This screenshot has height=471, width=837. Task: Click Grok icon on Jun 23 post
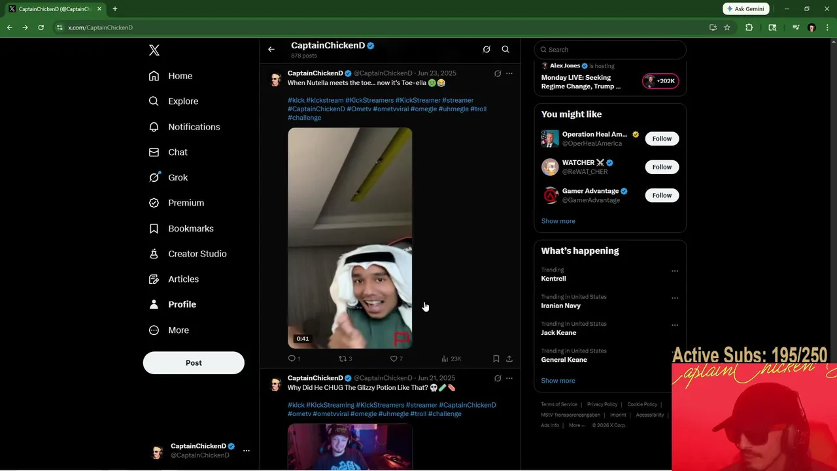(498, 73)
